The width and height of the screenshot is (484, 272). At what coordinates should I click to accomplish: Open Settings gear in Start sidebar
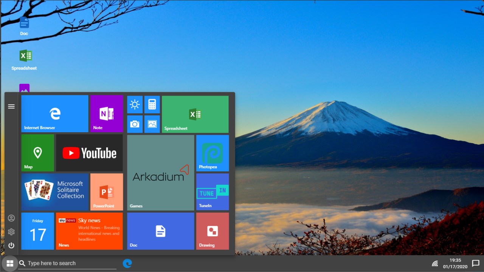click(x=11, y=232)
